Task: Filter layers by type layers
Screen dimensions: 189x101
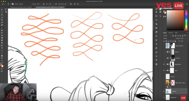Action: 178,36
